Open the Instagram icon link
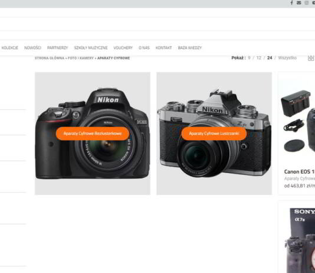This screenshot has height=273, width=315. [306, 2]
